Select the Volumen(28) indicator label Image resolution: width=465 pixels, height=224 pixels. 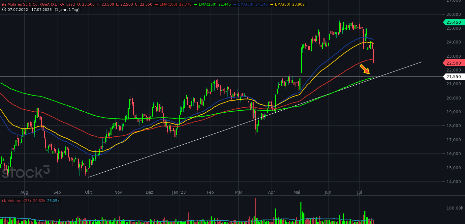19,201
